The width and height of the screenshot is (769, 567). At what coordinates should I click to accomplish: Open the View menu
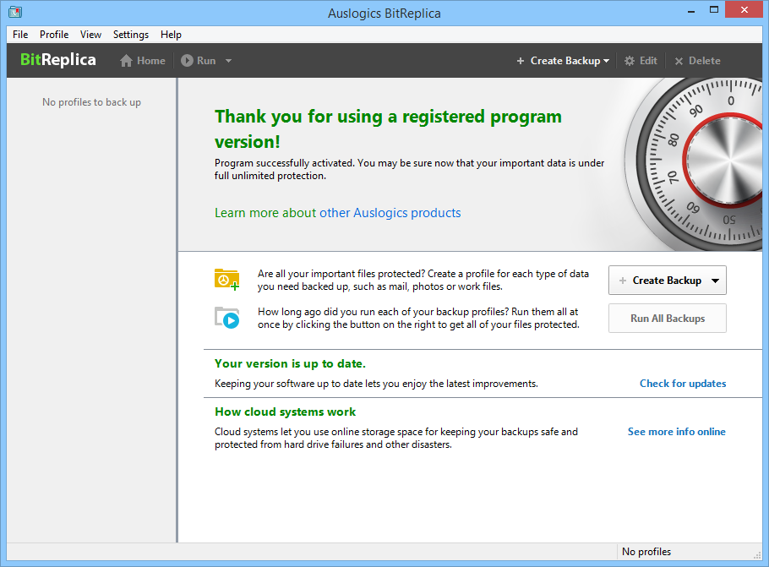(90, 35)
